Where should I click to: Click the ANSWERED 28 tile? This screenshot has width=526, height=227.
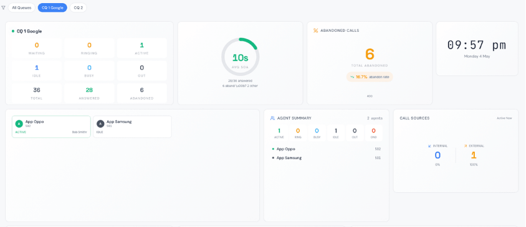click(x=89, y=93)
